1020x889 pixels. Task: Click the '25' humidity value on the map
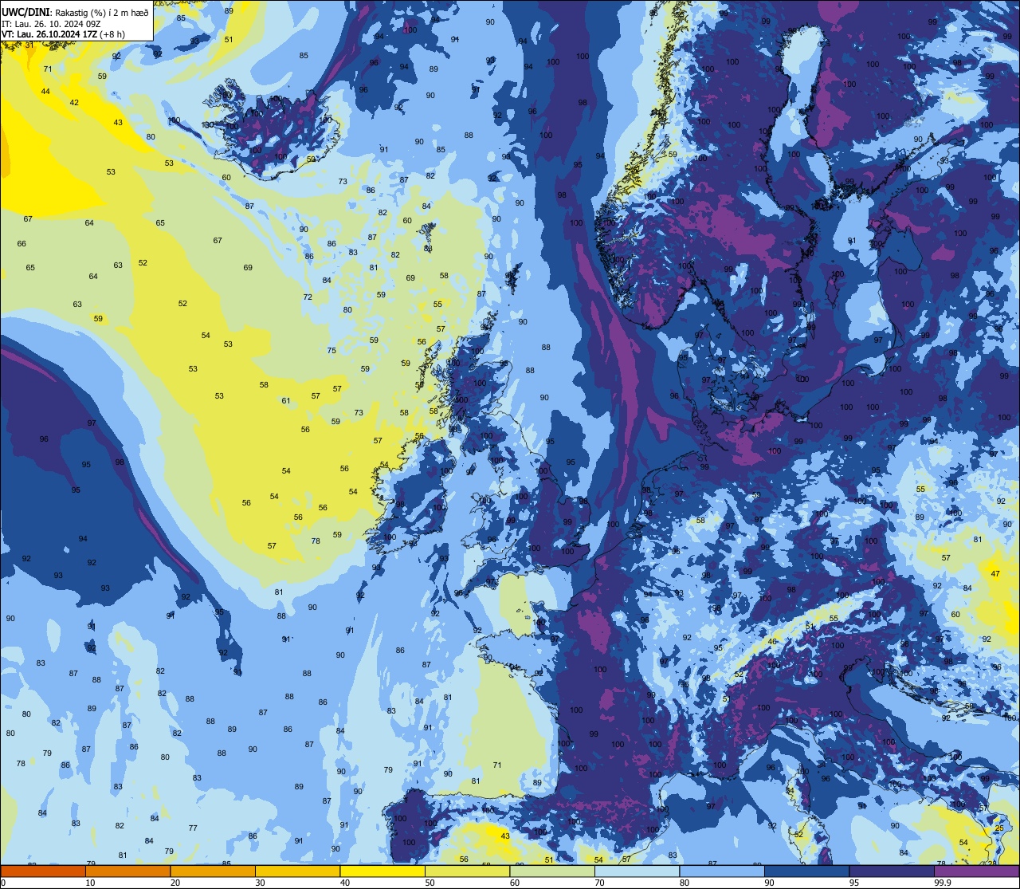1000,829
